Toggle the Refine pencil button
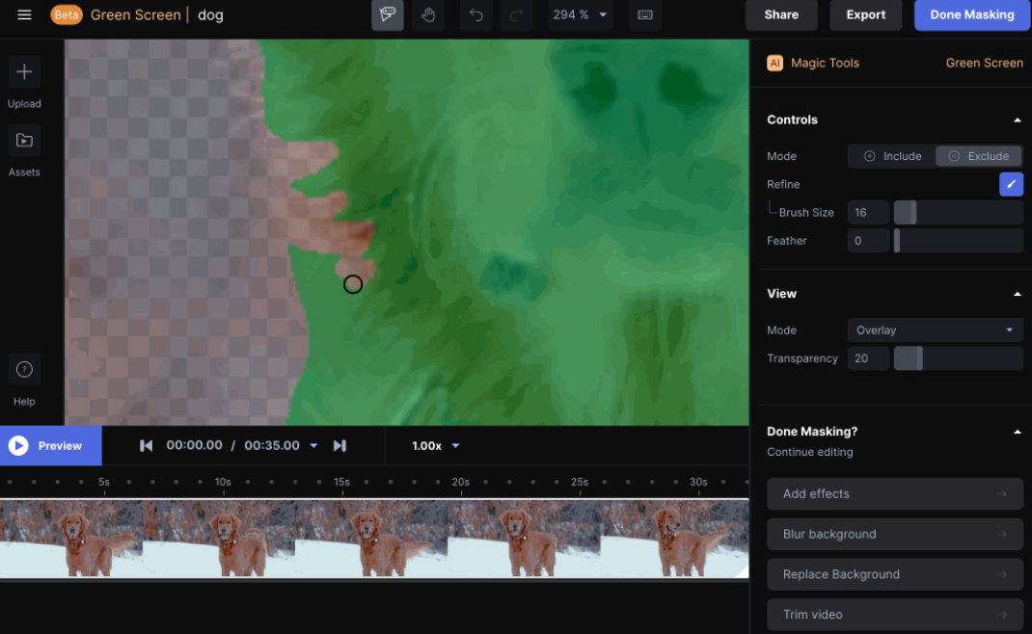 tap(1011, 184)
